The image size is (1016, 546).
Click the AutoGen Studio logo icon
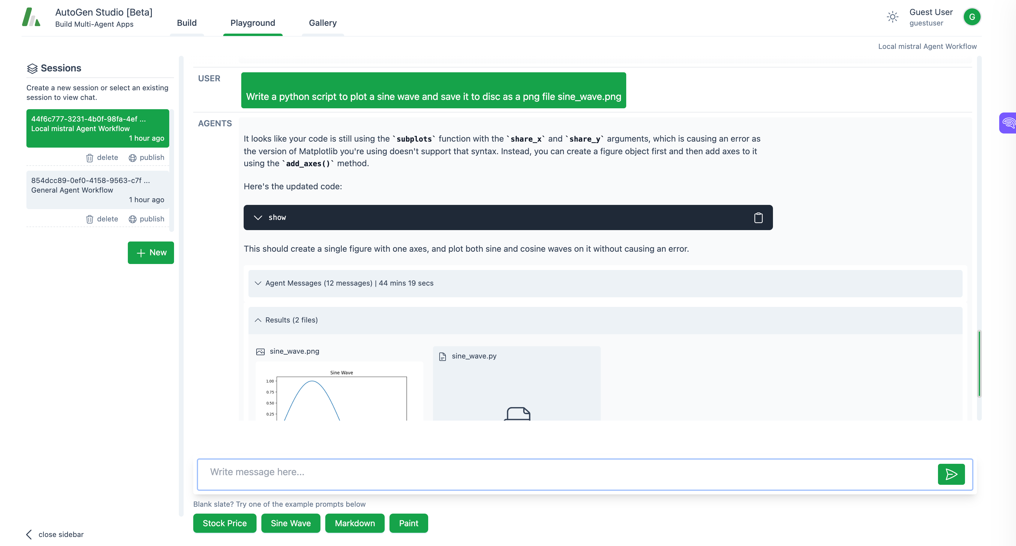click(31, 17)
